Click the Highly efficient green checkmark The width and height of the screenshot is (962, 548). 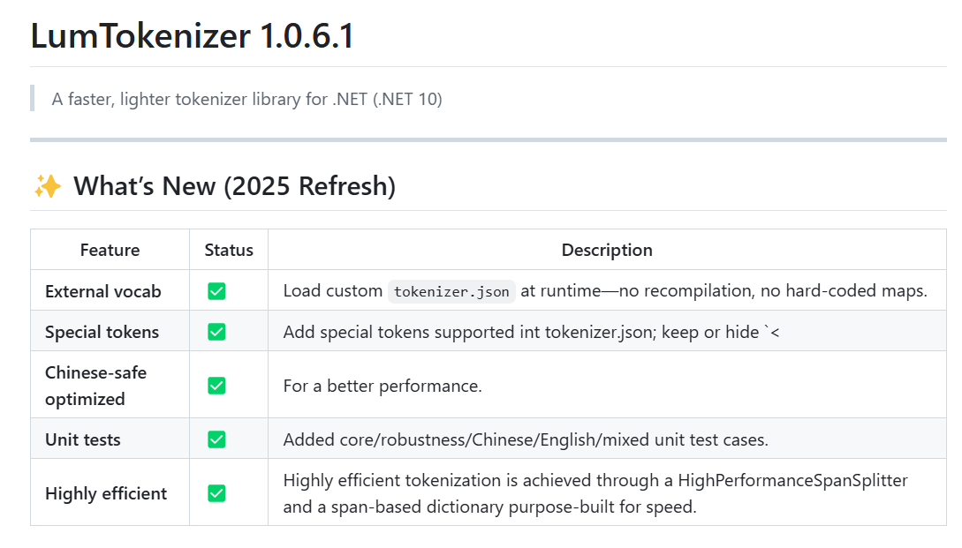tap(216, 493)
